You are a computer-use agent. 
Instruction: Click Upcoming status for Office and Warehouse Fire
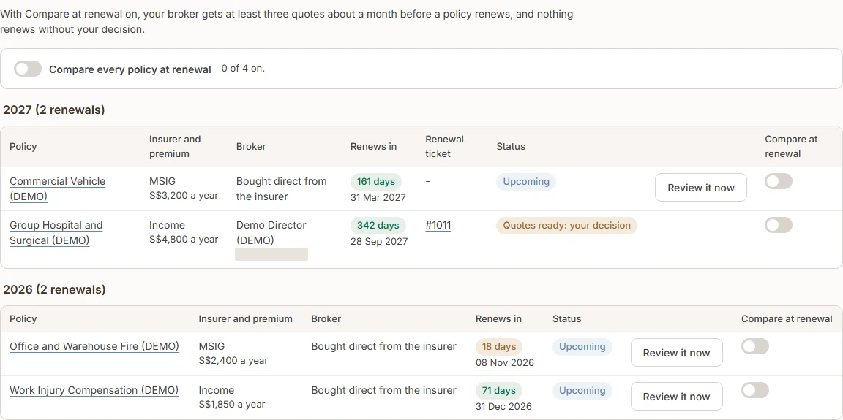point(582,346)
